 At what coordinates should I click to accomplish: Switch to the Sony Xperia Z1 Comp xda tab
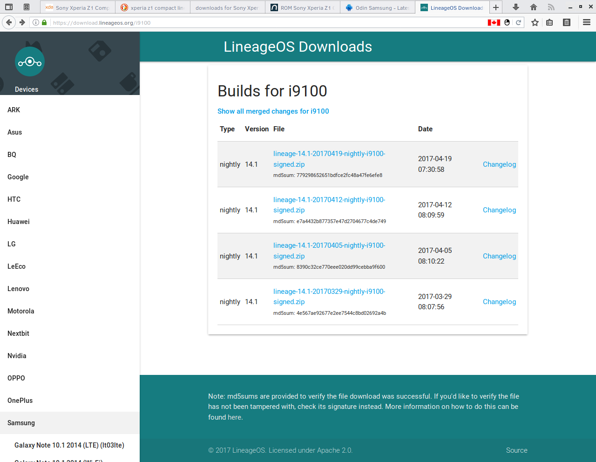point(77,7)
